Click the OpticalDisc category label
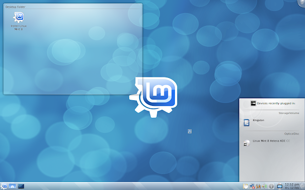 (292, 134)
